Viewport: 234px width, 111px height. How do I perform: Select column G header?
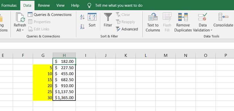(x=43, y=55)
